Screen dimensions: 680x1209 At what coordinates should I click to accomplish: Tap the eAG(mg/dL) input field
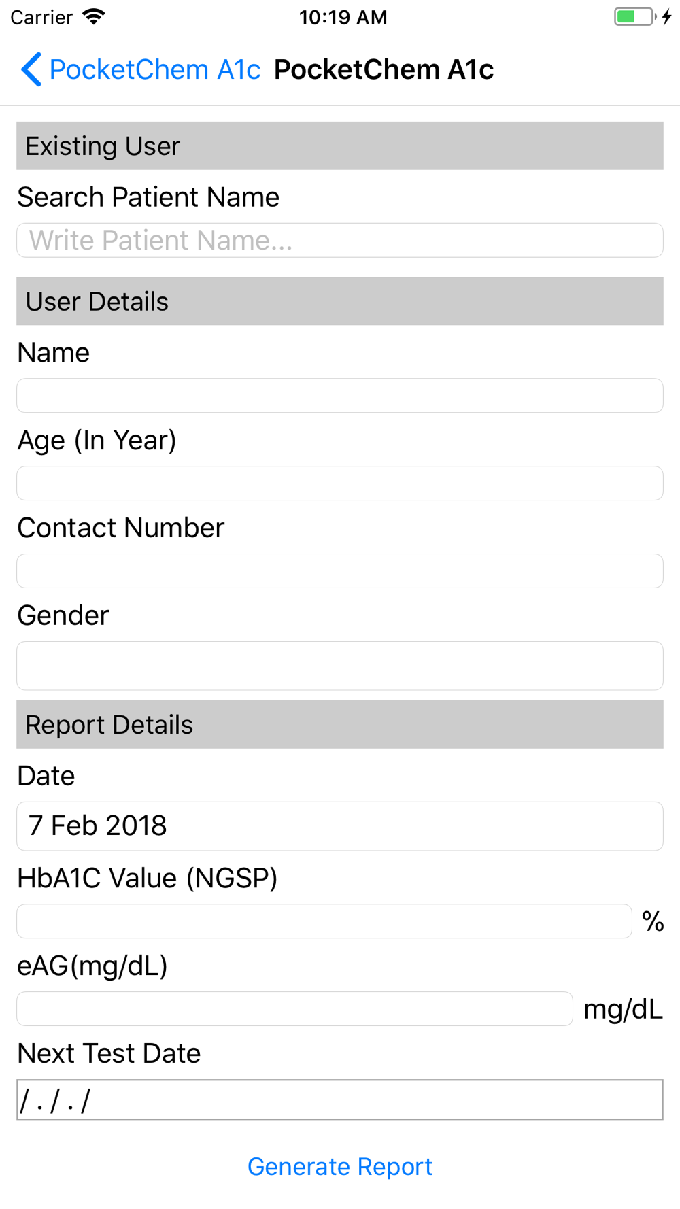(x=294, y=1009)
